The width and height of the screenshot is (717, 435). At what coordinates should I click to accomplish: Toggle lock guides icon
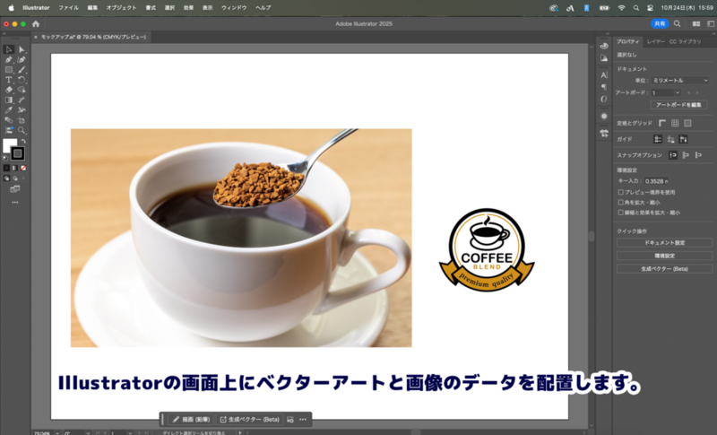pos(670,139)
